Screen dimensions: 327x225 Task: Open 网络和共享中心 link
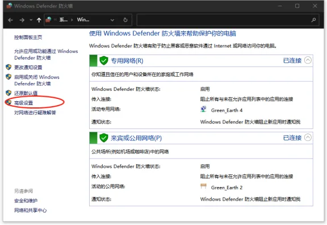(31, 210)
